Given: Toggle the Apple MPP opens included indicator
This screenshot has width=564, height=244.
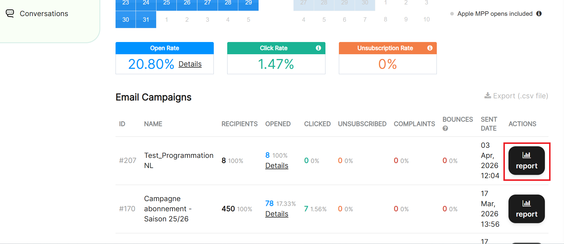Looking at the screenshot, I should (452, 14).
